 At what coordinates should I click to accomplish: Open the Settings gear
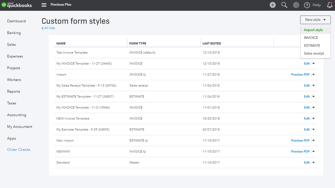tap(296, 5)
